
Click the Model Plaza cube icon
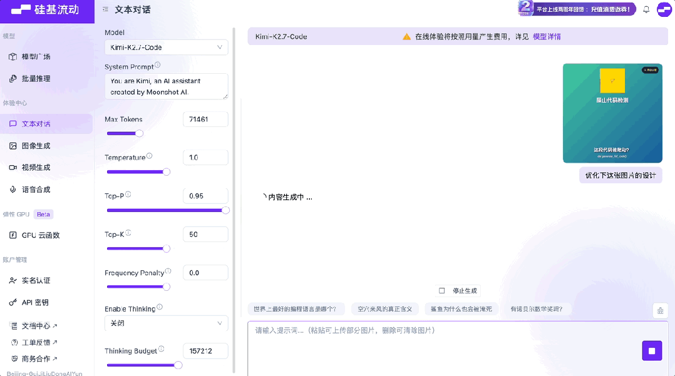tap(13, 56)
